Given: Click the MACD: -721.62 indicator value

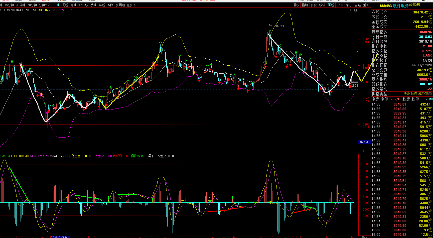Looking at the screenshot, I should [60, 156].
